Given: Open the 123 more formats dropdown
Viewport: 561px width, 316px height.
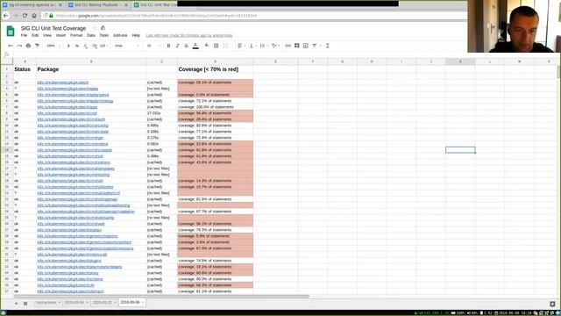Looking at the screenshot, I should (103, 46).
